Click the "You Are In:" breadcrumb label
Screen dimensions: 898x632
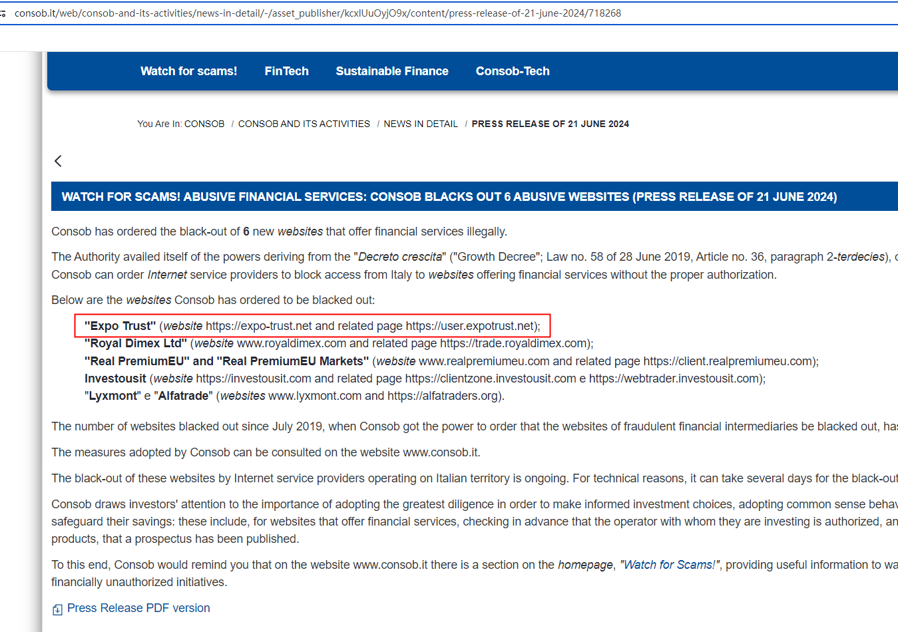tap(160, 124)
